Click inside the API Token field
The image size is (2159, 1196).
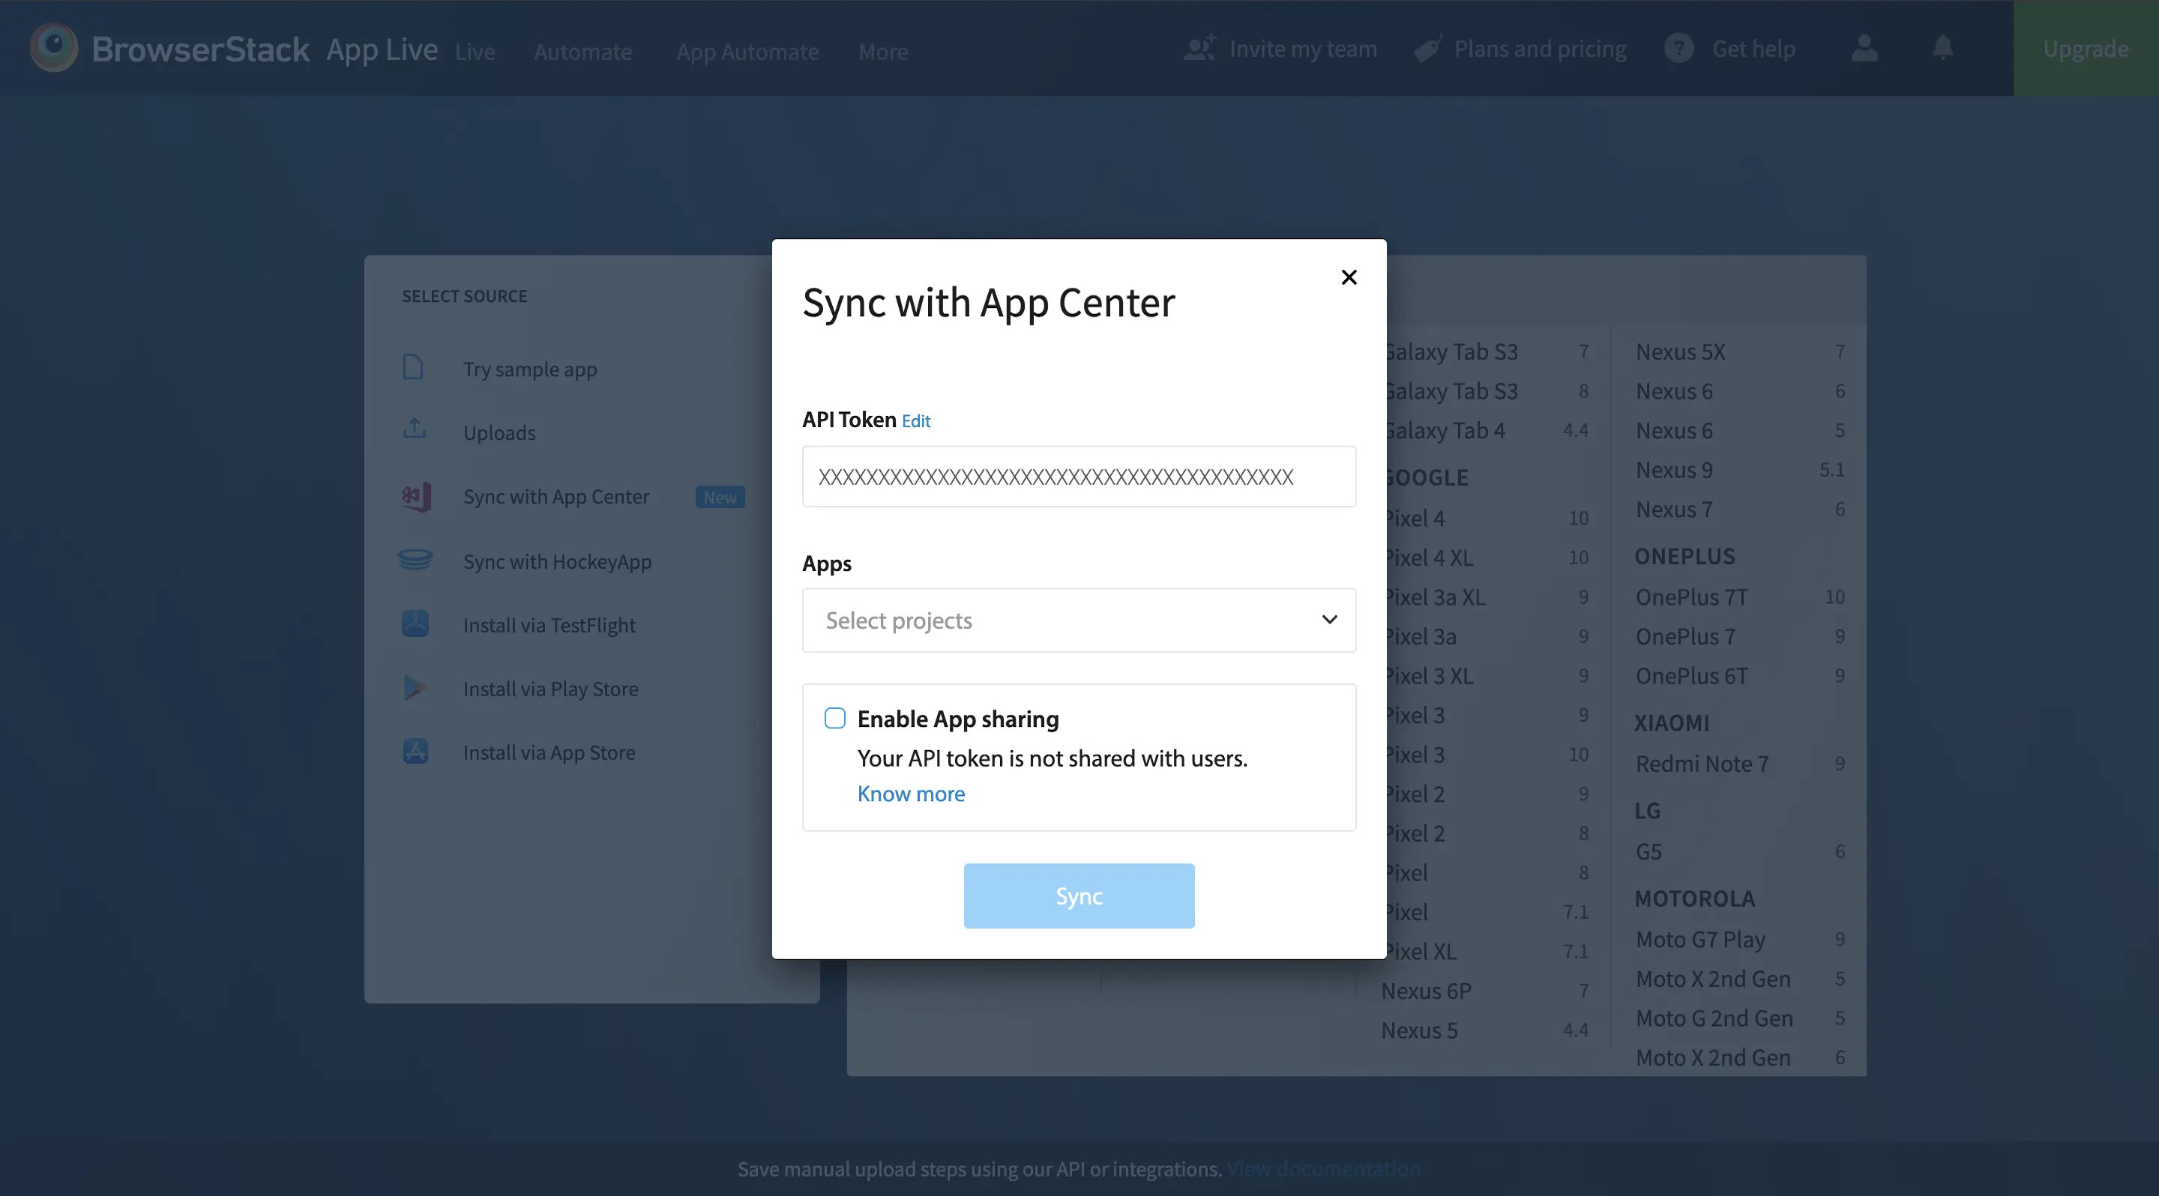coord(1079,477)
